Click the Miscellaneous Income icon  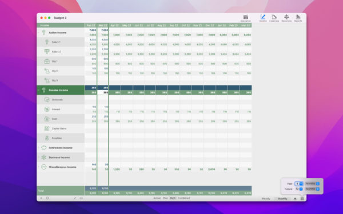44,167
